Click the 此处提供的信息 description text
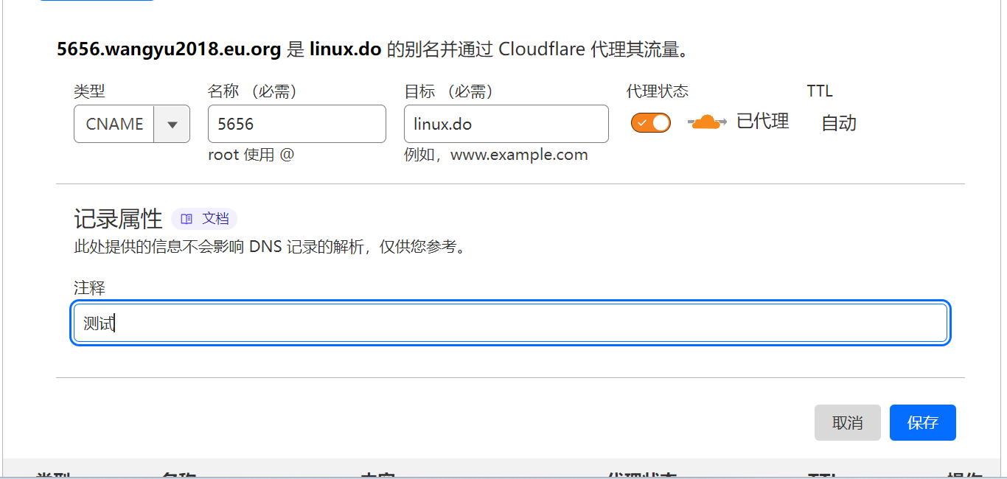 point(271,248)
